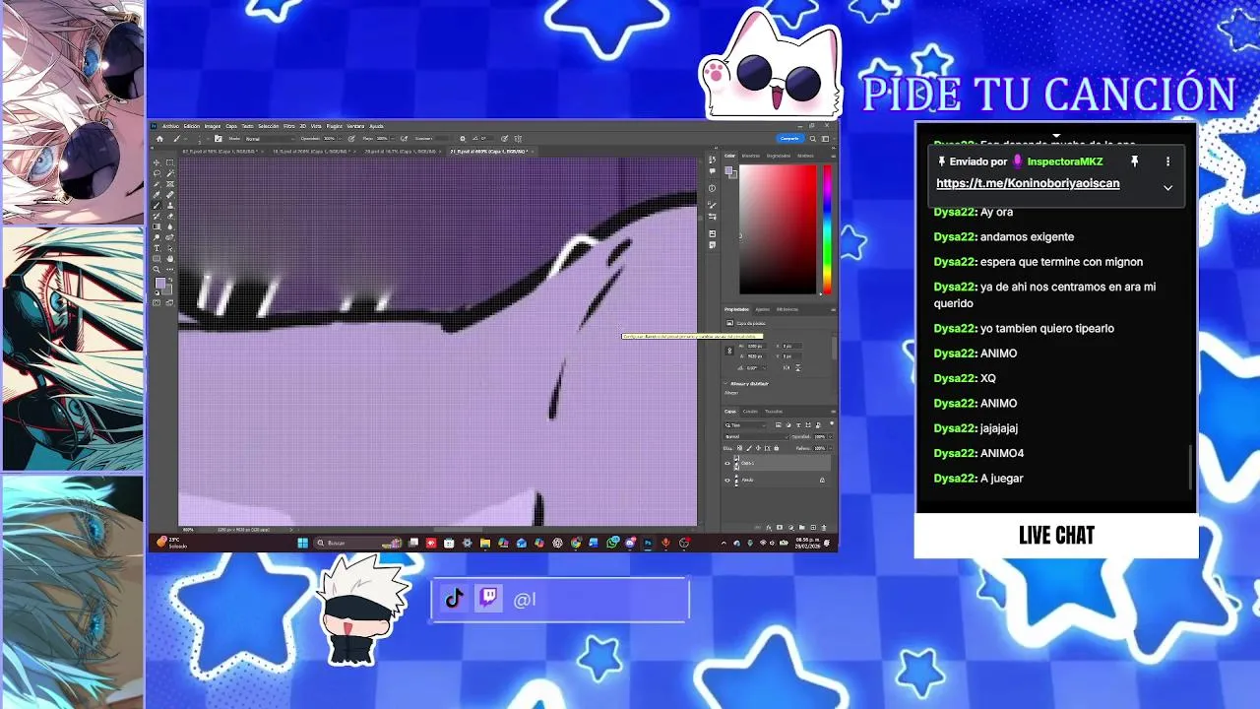Viewport: 1260px width, 709px height.
Task: Open the pinned message options menu
Action: tap(1167, 161)
